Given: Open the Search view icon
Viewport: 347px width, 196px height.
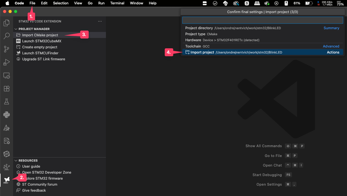Looking at the screenshot, I should (6, 36).
